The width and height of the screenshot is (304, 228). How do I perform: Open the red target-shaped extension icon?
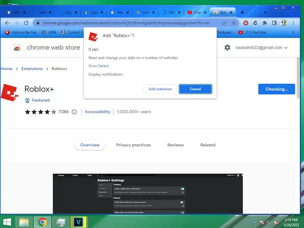click(246, 23)
